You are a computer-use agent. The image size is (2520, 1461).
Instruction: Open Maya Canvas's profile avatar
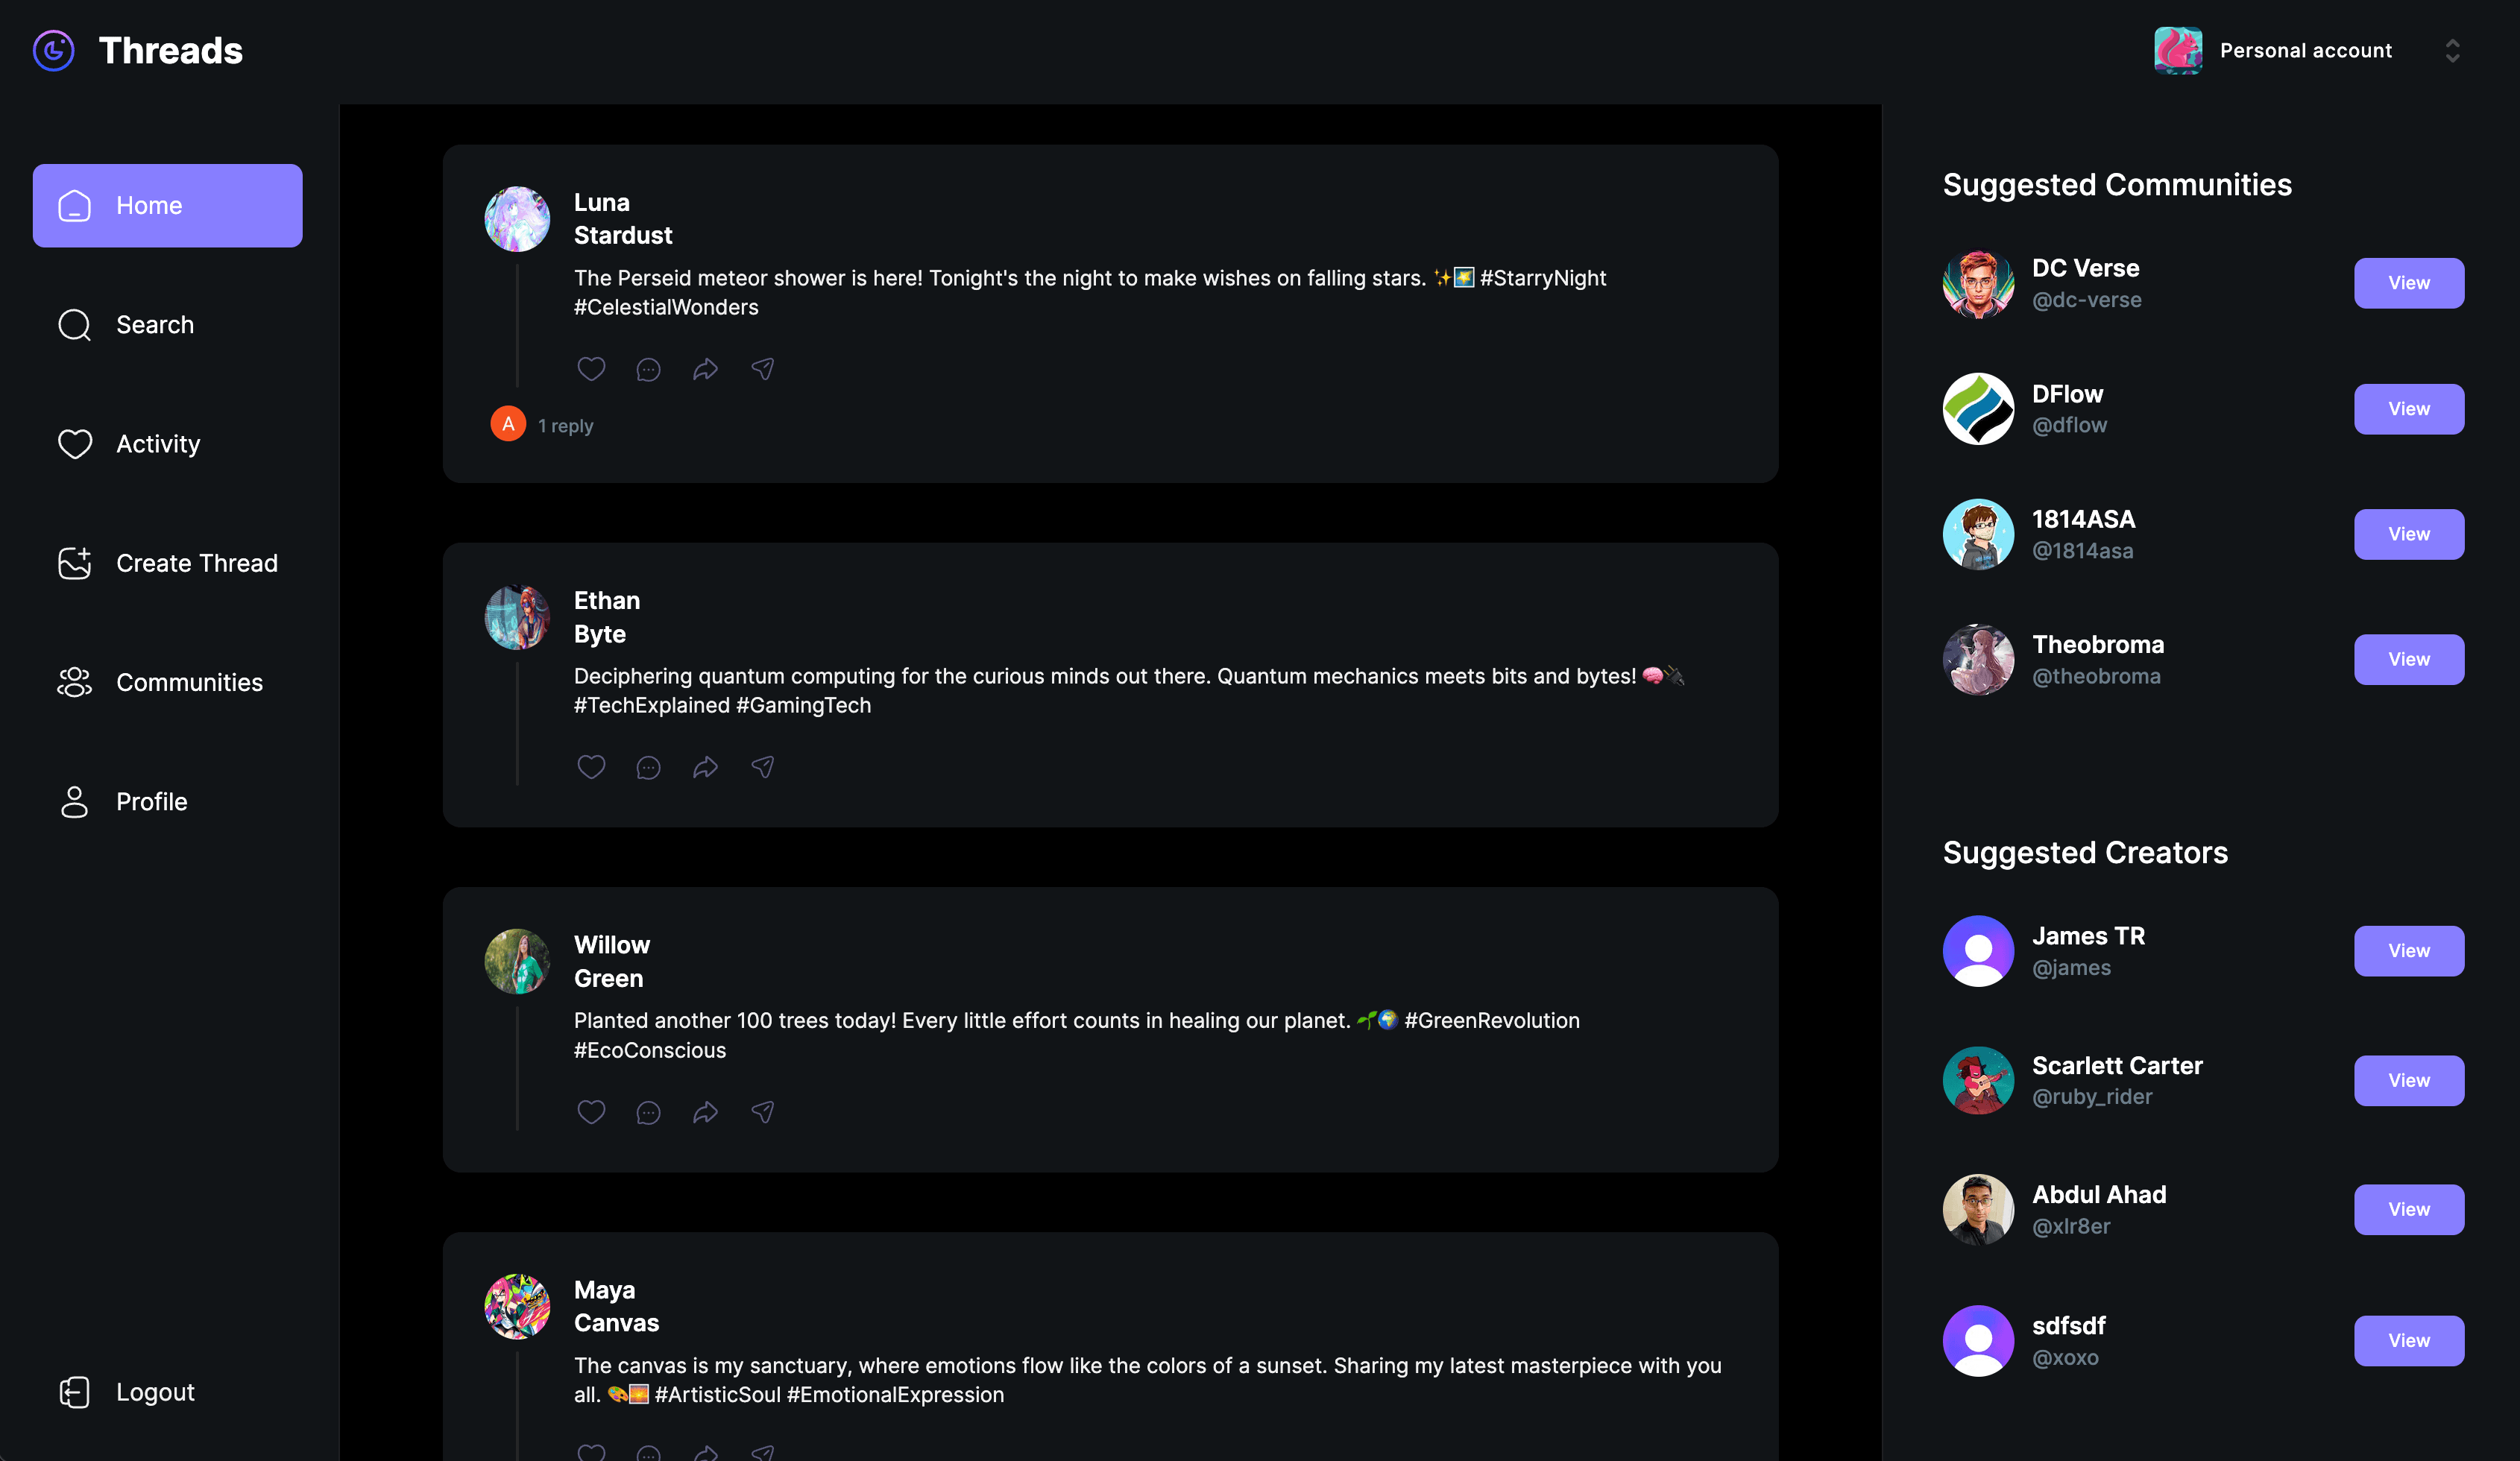pos(517,1306)
